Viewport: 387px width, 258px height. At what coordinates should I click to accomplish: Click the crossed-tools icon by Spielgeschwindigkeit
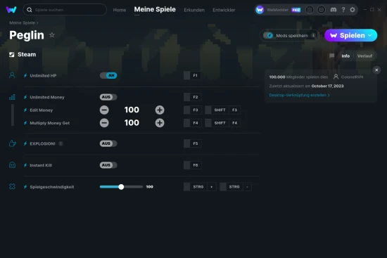tap(12, 187)
